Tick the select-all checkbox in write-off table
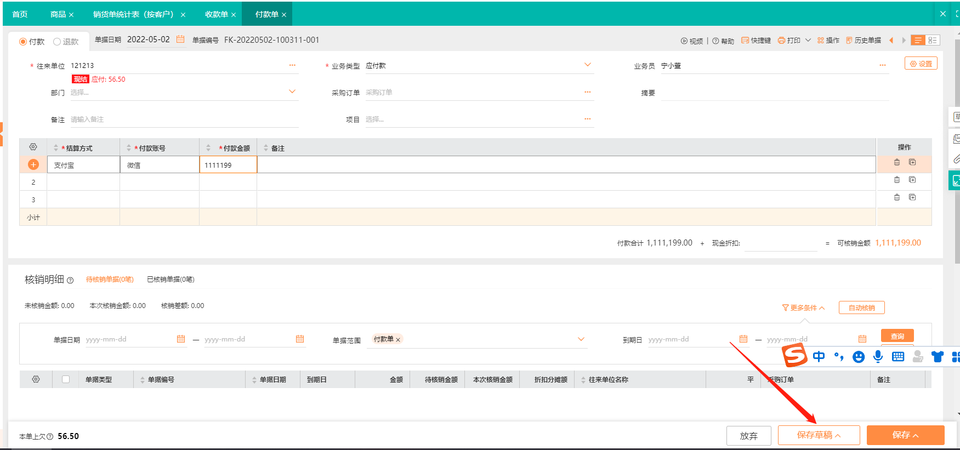960x450 pixels. click(x=66, y=379)
